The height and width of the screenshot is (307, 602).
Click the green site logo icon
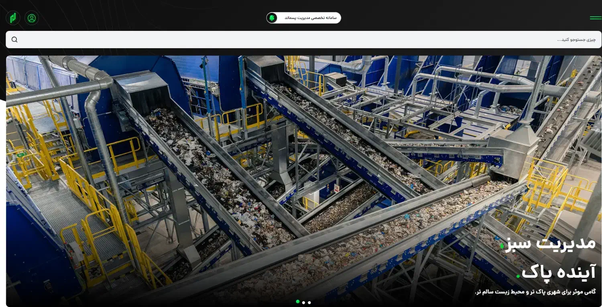pos(13,18)
